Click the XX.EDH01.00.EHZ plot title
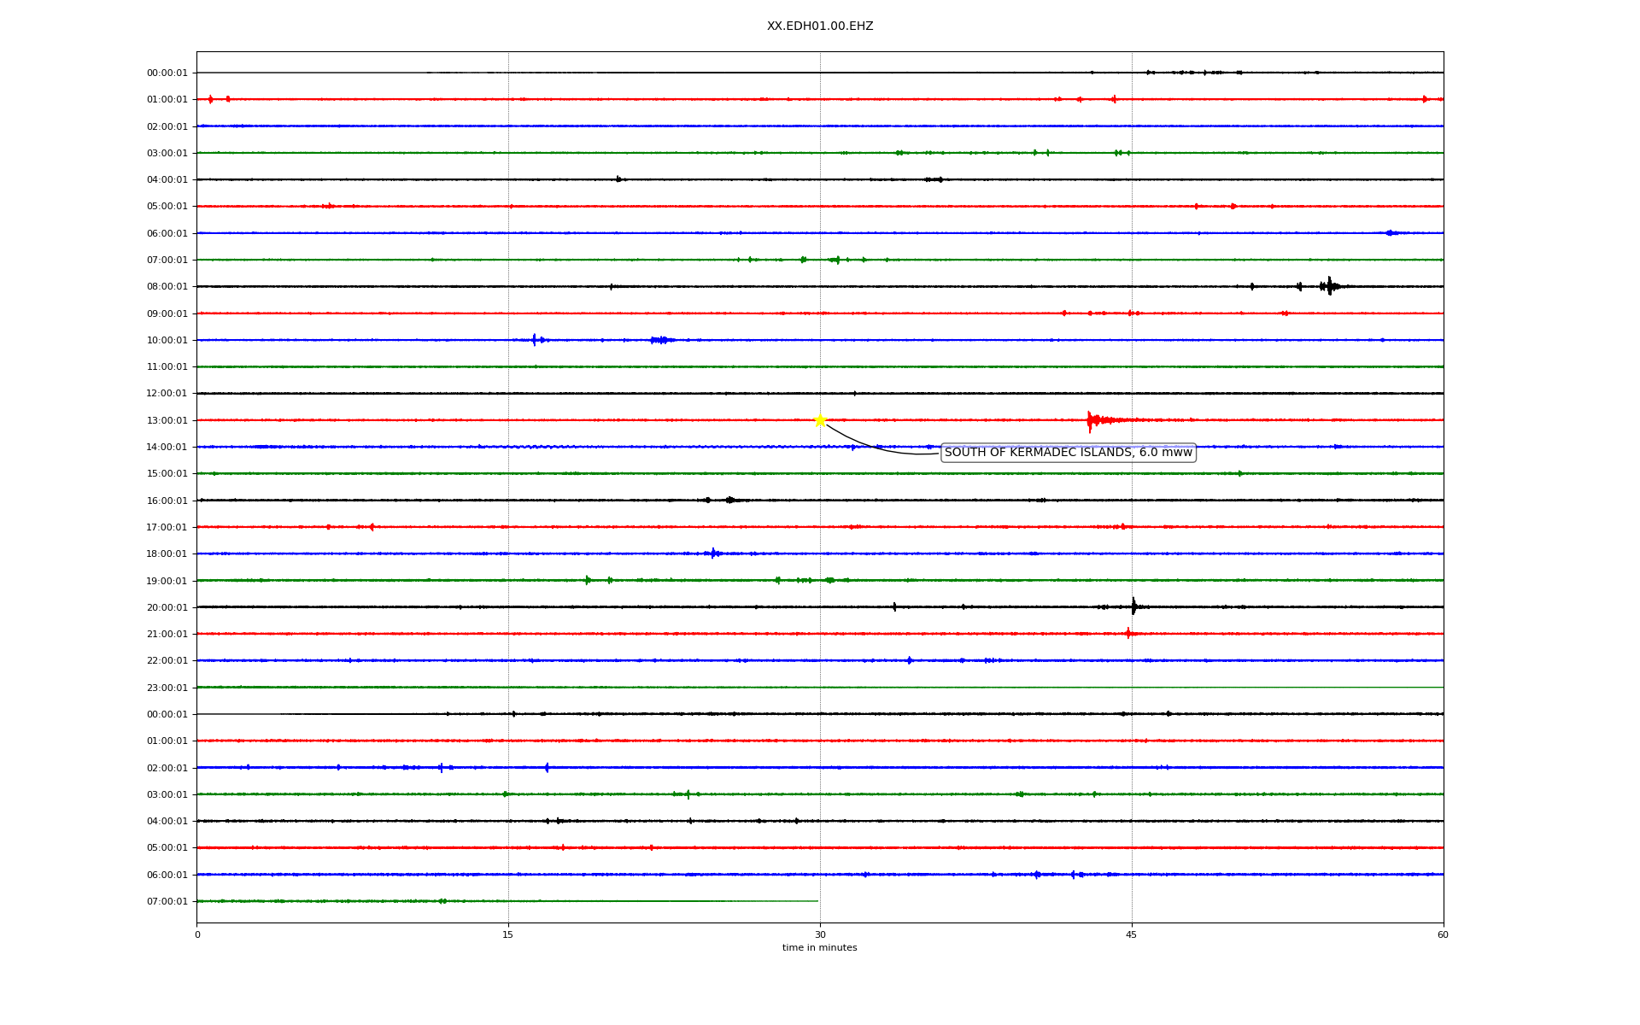 tap(819, 26)
